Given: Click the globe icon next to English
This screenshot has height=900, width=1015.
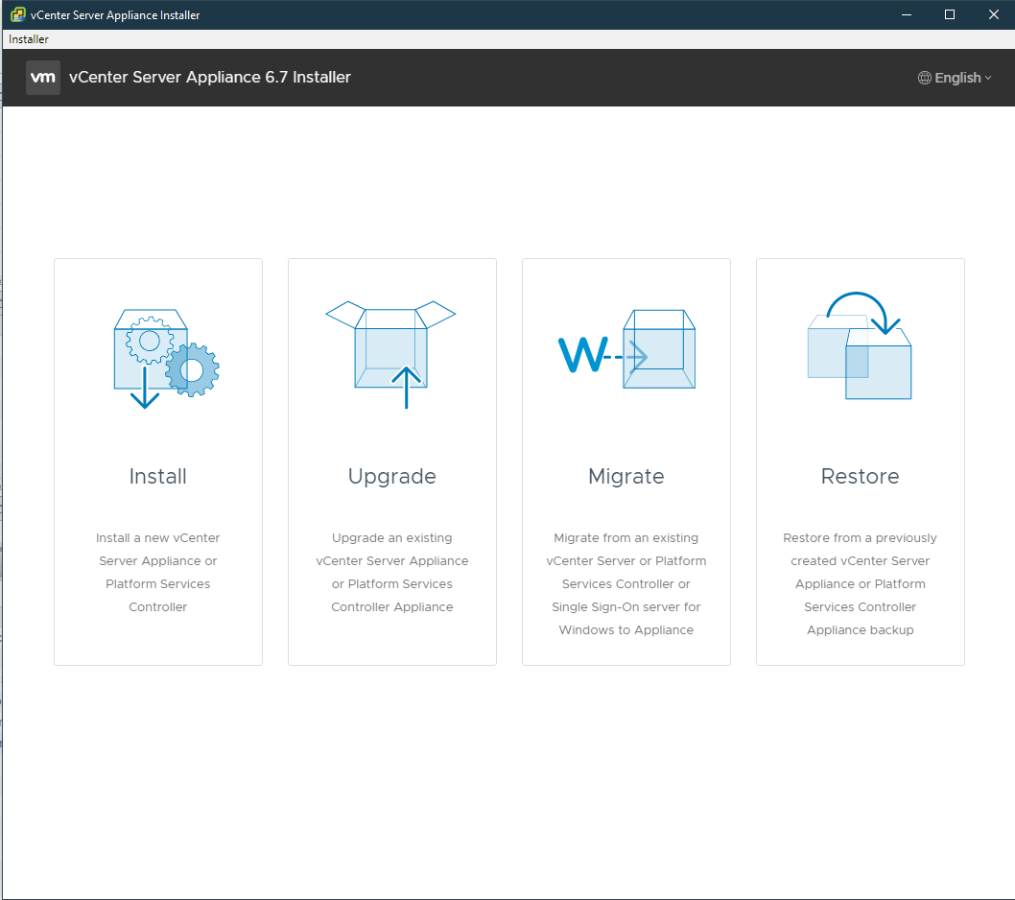Looking at the screenshot, I should point(924,78).
